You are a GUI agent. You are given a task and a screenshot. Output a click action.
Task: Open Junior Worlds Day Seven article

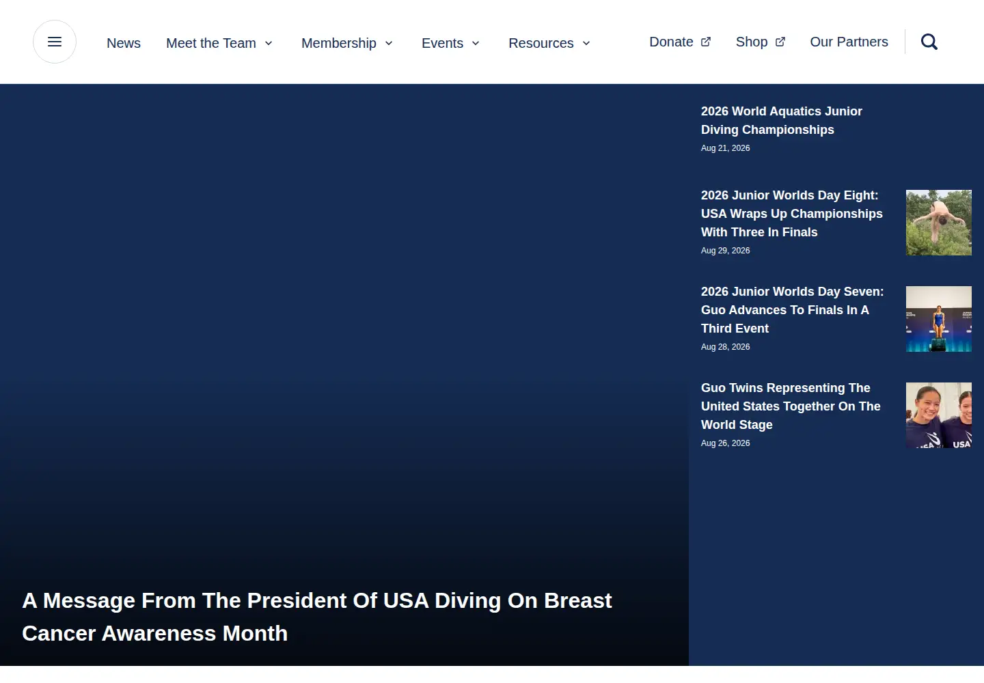tap(793, 310)
